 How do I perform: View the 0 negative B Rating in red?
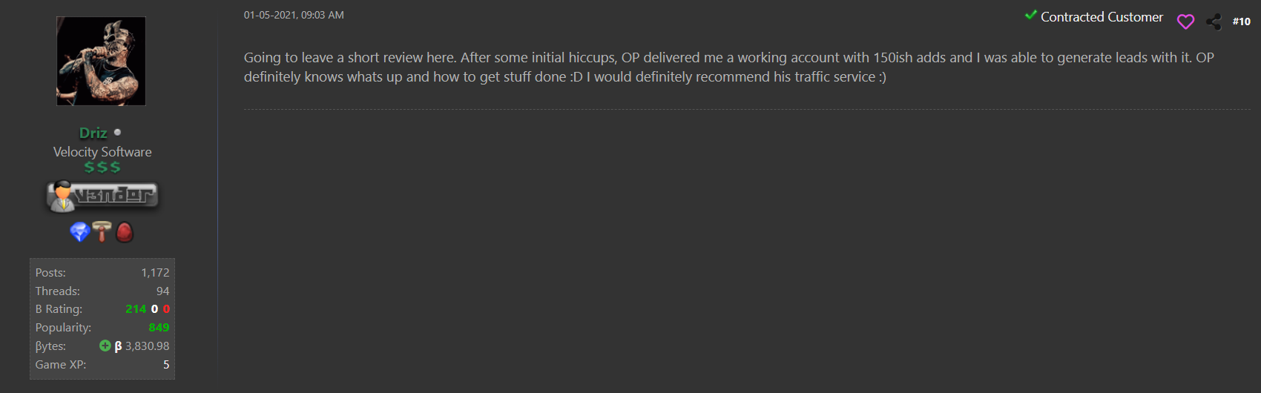(166, 309)
